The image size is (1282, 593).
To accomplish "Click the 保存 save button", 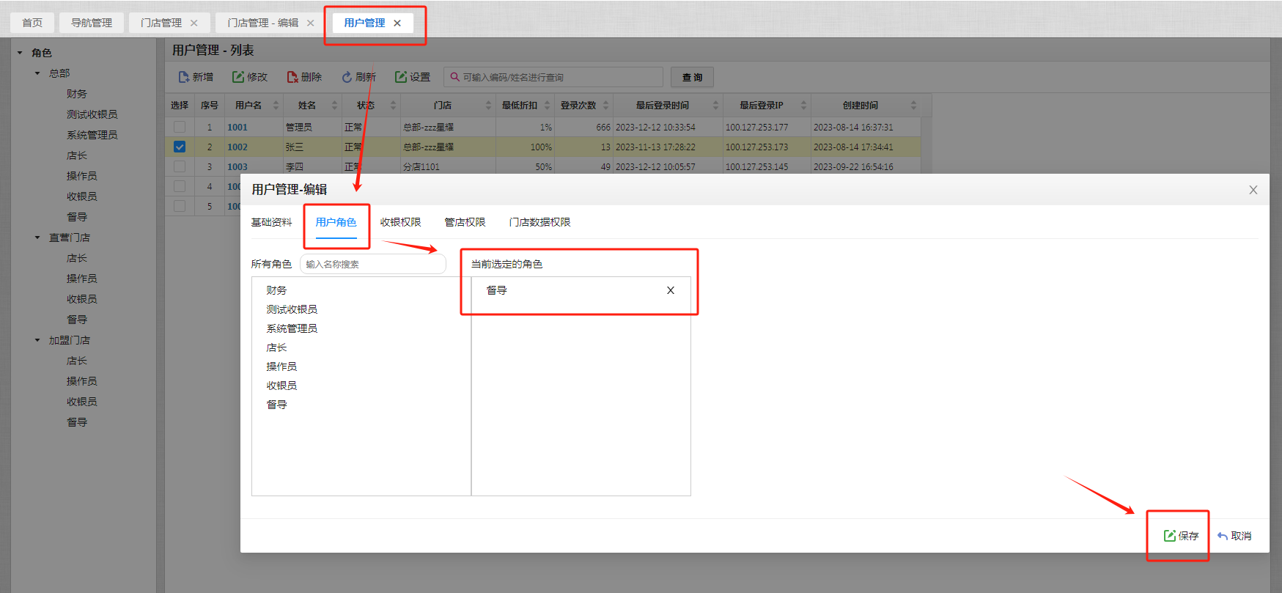I will [1182, 536].
